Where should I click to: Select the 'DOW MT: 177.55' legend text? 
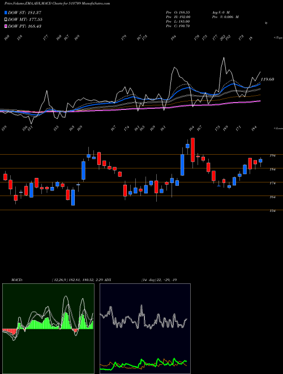click(x=25, y=19)
